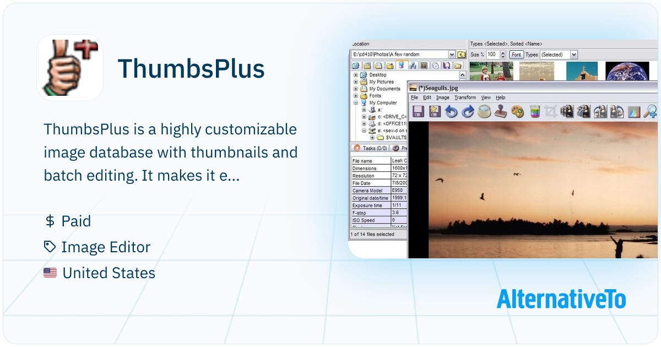Open the File menu in Seagulls window
Image resolution: width=661 pixels, height=347 pixels.
click(414, 97)
